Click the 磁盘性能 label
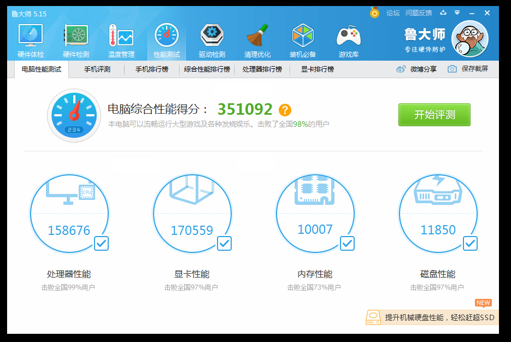The height and width of the screenshot is (342, 511). pos(438,274)
